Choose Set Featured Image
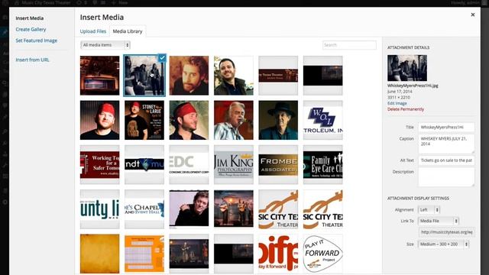489x275 pixels. tap(36, 40)
